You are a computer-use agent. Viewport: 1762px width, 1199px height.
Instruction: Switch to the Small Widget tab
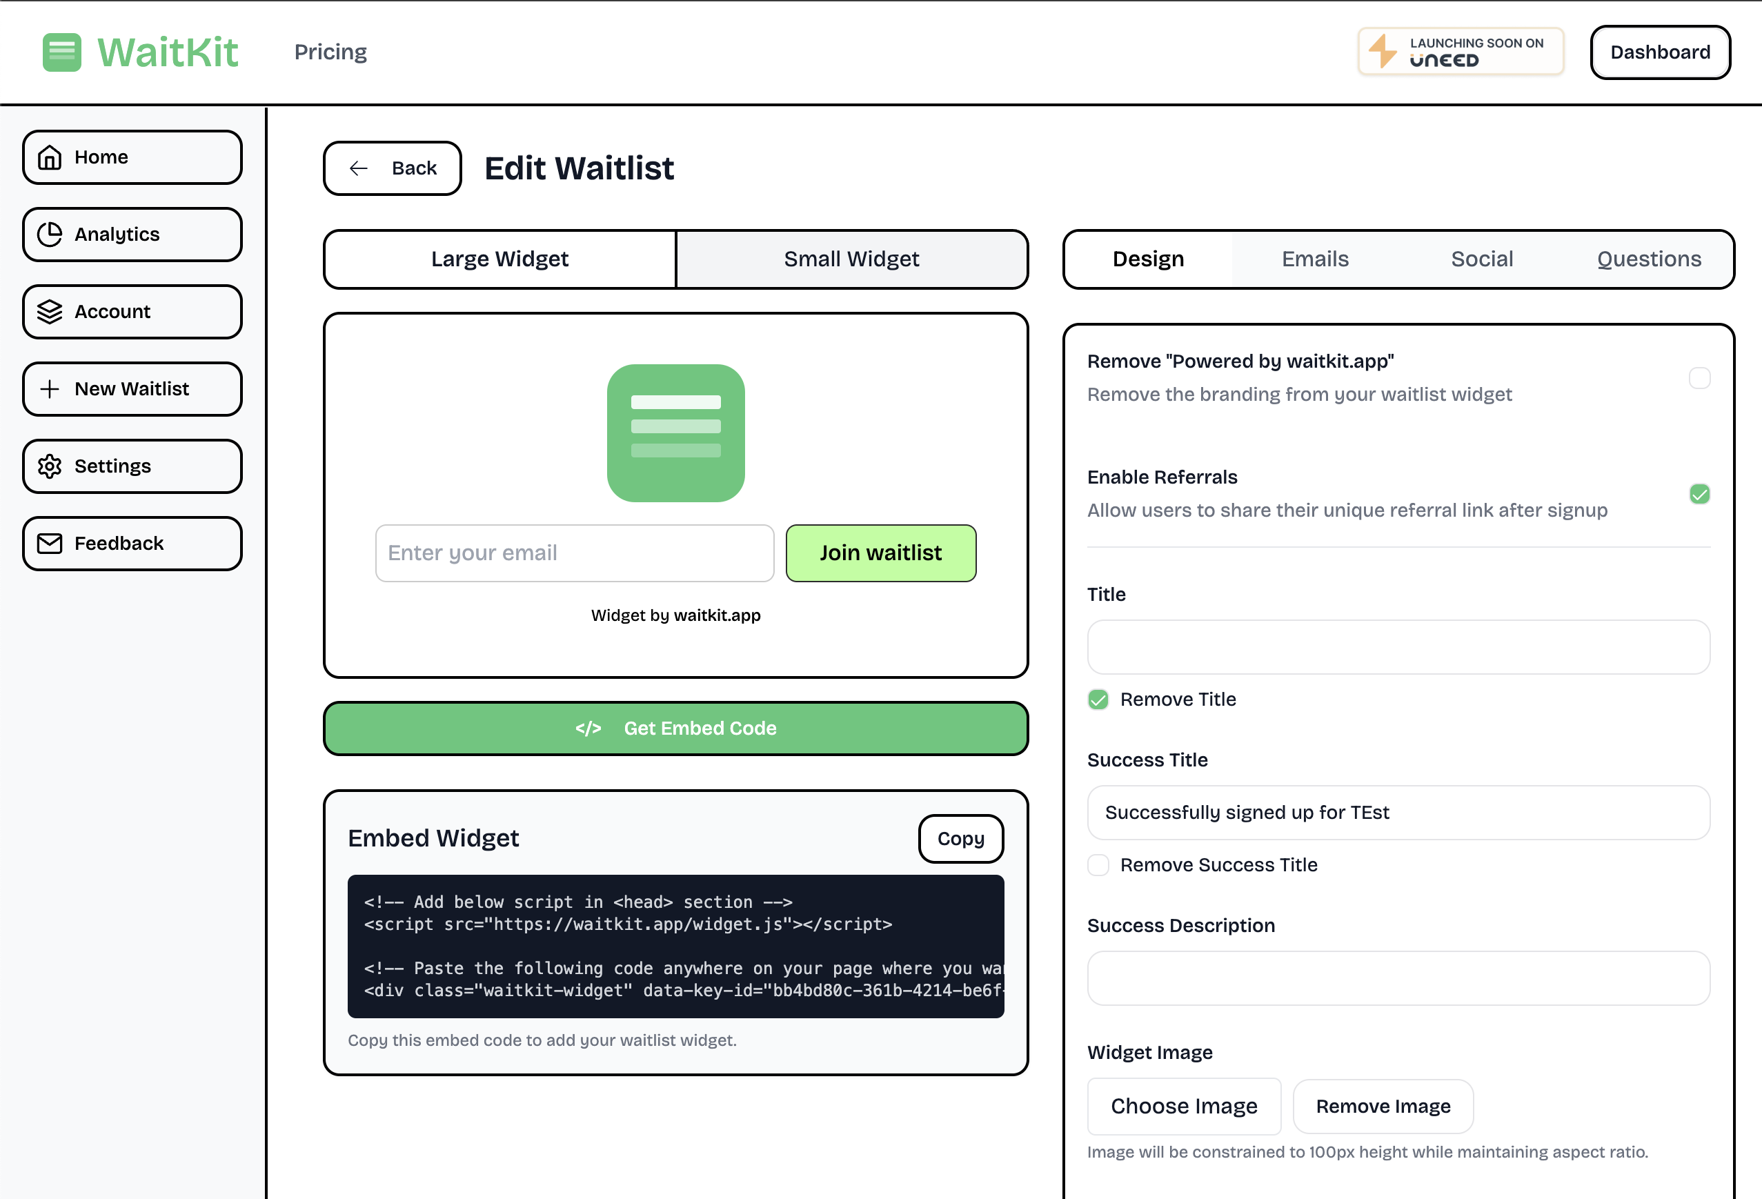click(851, 259)
